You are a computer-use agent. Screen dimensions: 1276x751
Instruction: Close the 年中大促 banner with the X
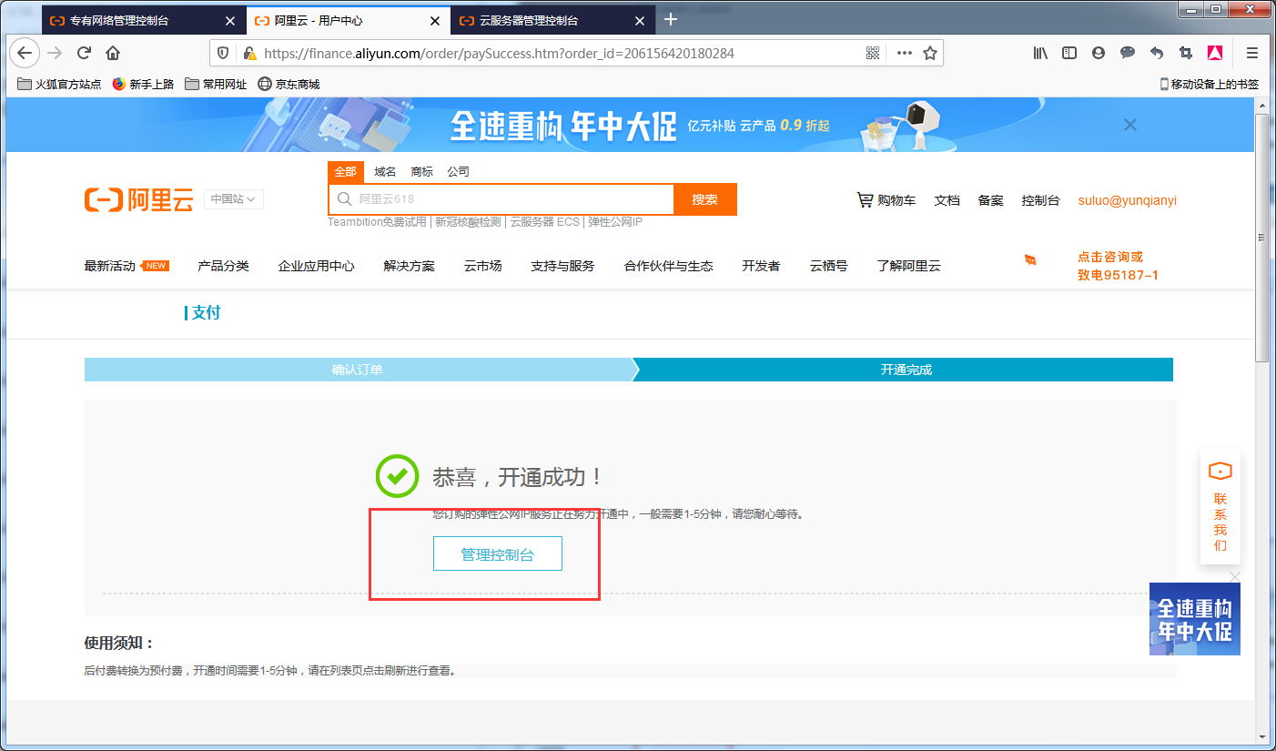1129,125
